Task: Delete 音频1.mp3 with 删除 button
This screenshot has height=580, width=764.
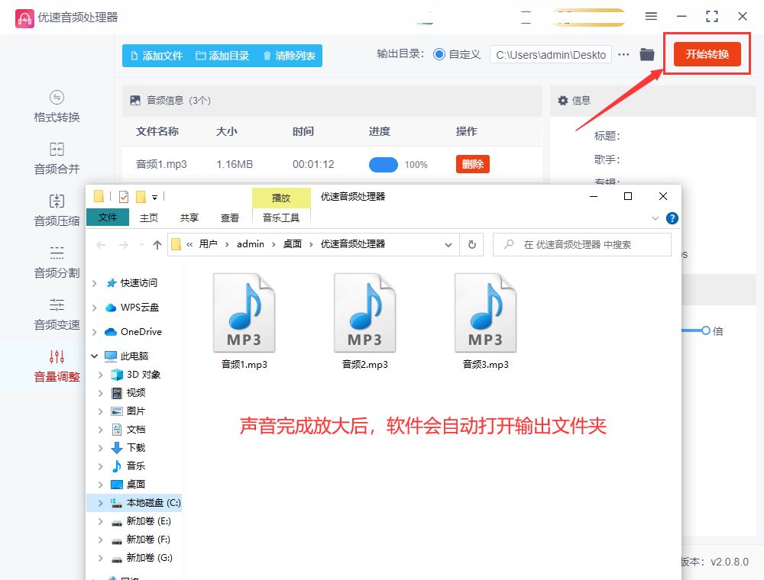Action: click(473, 164)
